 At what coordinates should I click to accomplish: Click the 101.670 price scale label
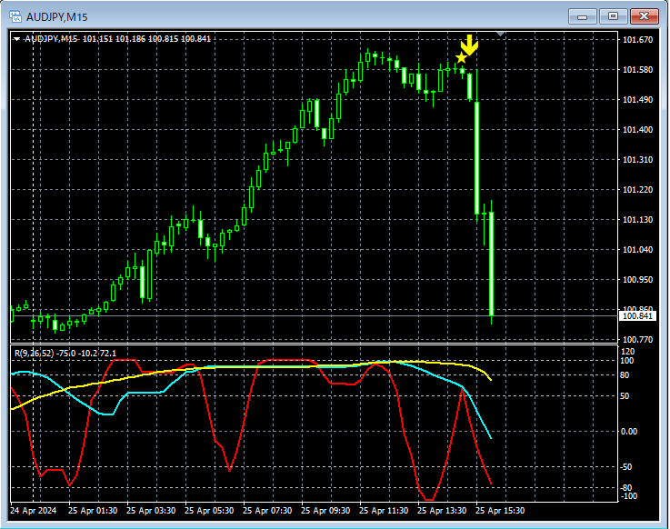pos(636,40)
